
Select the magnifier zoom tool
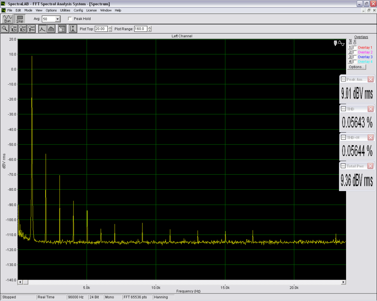tap(5, 29)
